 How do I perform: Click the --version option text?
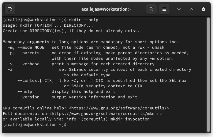(28, 97)
